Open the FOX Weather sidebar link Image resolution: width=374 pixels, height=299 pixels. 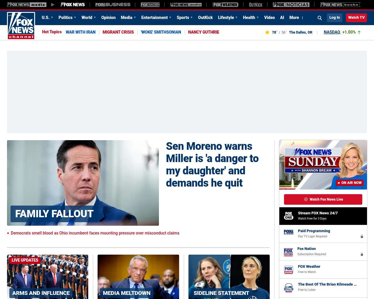point(309,267)
